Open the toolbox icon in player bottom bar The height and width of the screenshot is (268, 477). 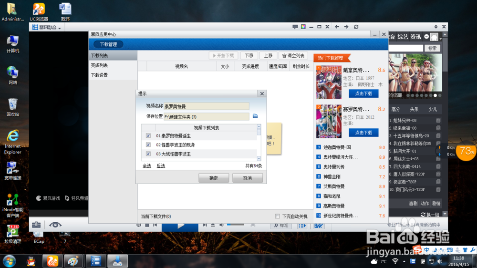36,225
